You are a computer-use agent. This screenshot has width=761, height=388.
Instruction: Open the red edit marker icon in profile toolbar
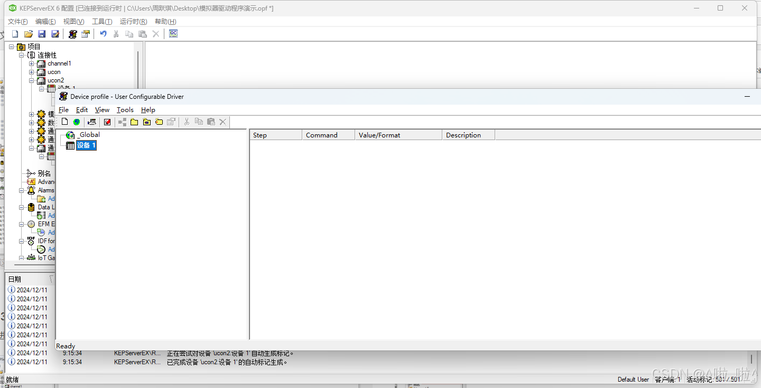point(107,122)
